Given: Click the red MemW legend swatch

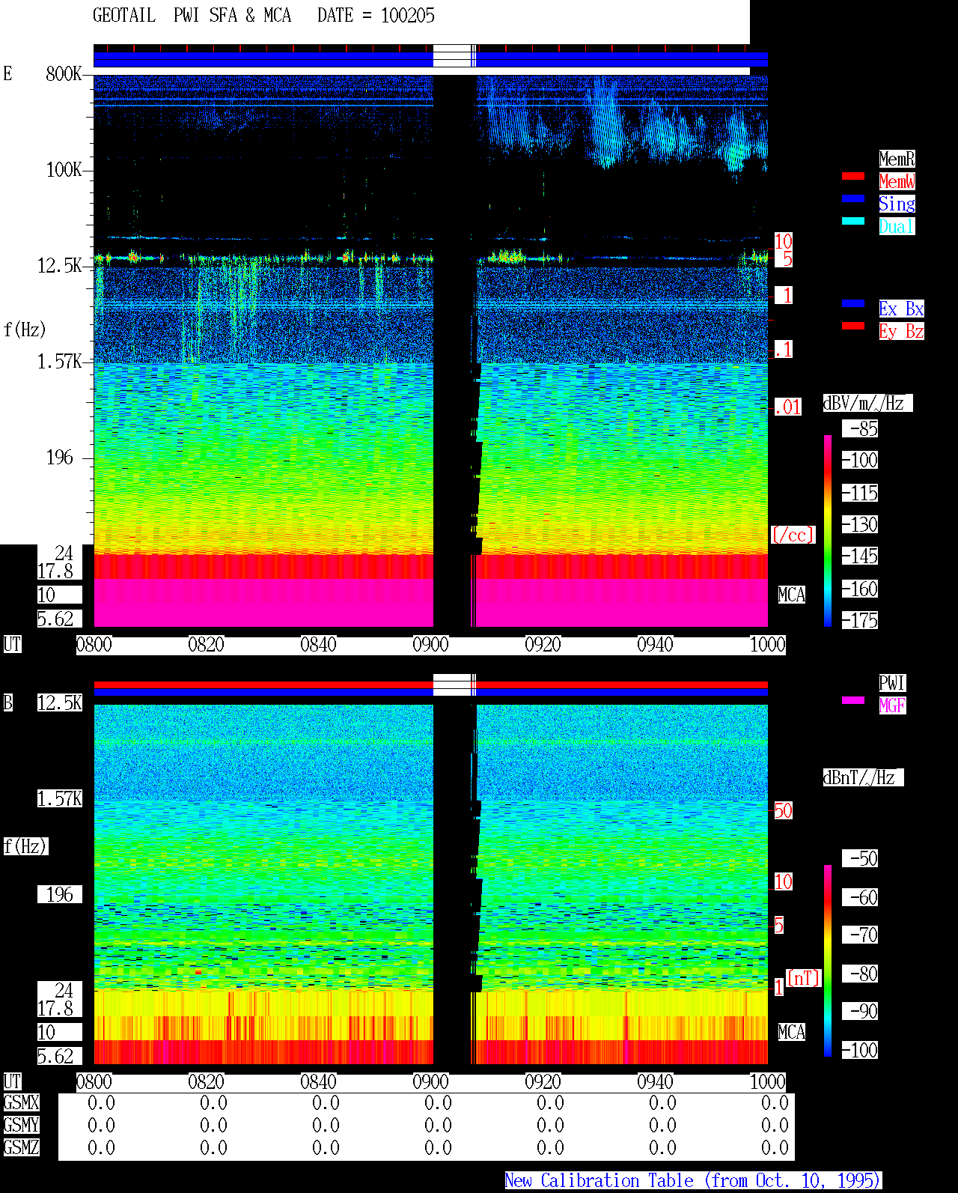Looking at the screenshot, I should pos(853,176).
